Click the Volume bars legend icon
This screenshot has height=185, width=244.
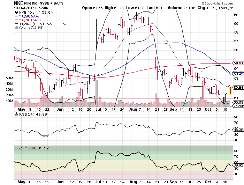coord(16,28)
